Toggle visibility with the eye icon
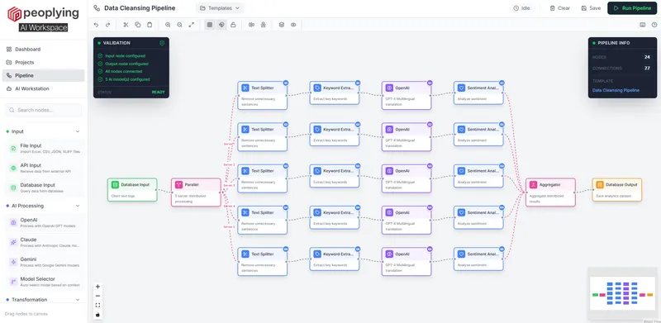661x323 pixels. click(x=293, y=25)
